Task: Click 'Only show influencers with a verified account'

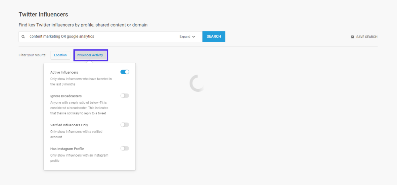Action: (x=76, y=134)
